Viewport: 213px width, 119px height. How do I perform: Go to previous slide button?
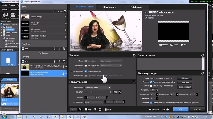(x=154, y=109)
